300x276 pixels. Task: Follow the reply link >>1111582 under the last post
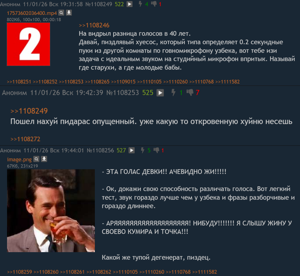[x=205, y=272]
